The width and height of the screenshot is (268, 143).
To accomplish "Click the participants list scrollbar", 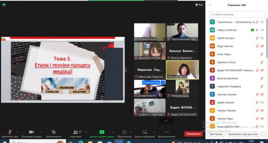I will tap(267, 38).
